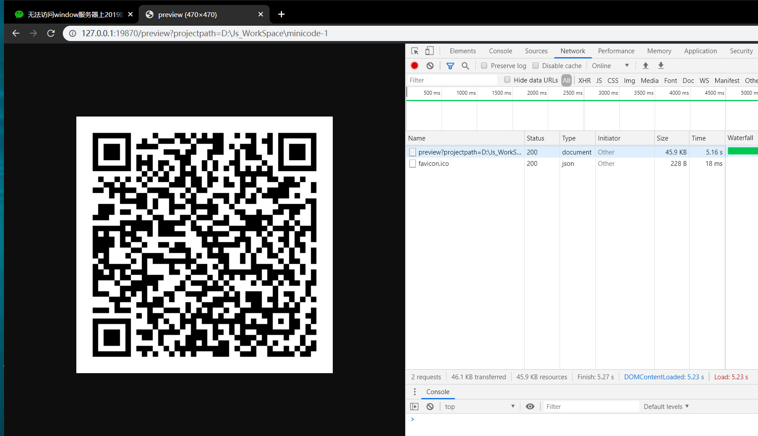758x436 pixels.
Task: Select the Console drawer tab
Action: coord(438,392)
